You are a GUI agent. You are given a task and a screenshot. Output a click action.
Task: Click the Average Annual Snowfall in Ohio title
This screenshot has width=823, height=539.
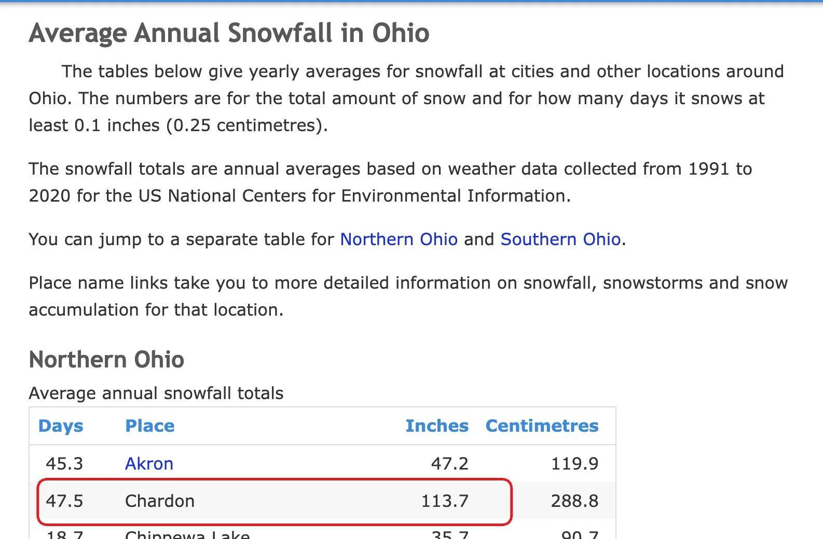click(x=229, y=33)
